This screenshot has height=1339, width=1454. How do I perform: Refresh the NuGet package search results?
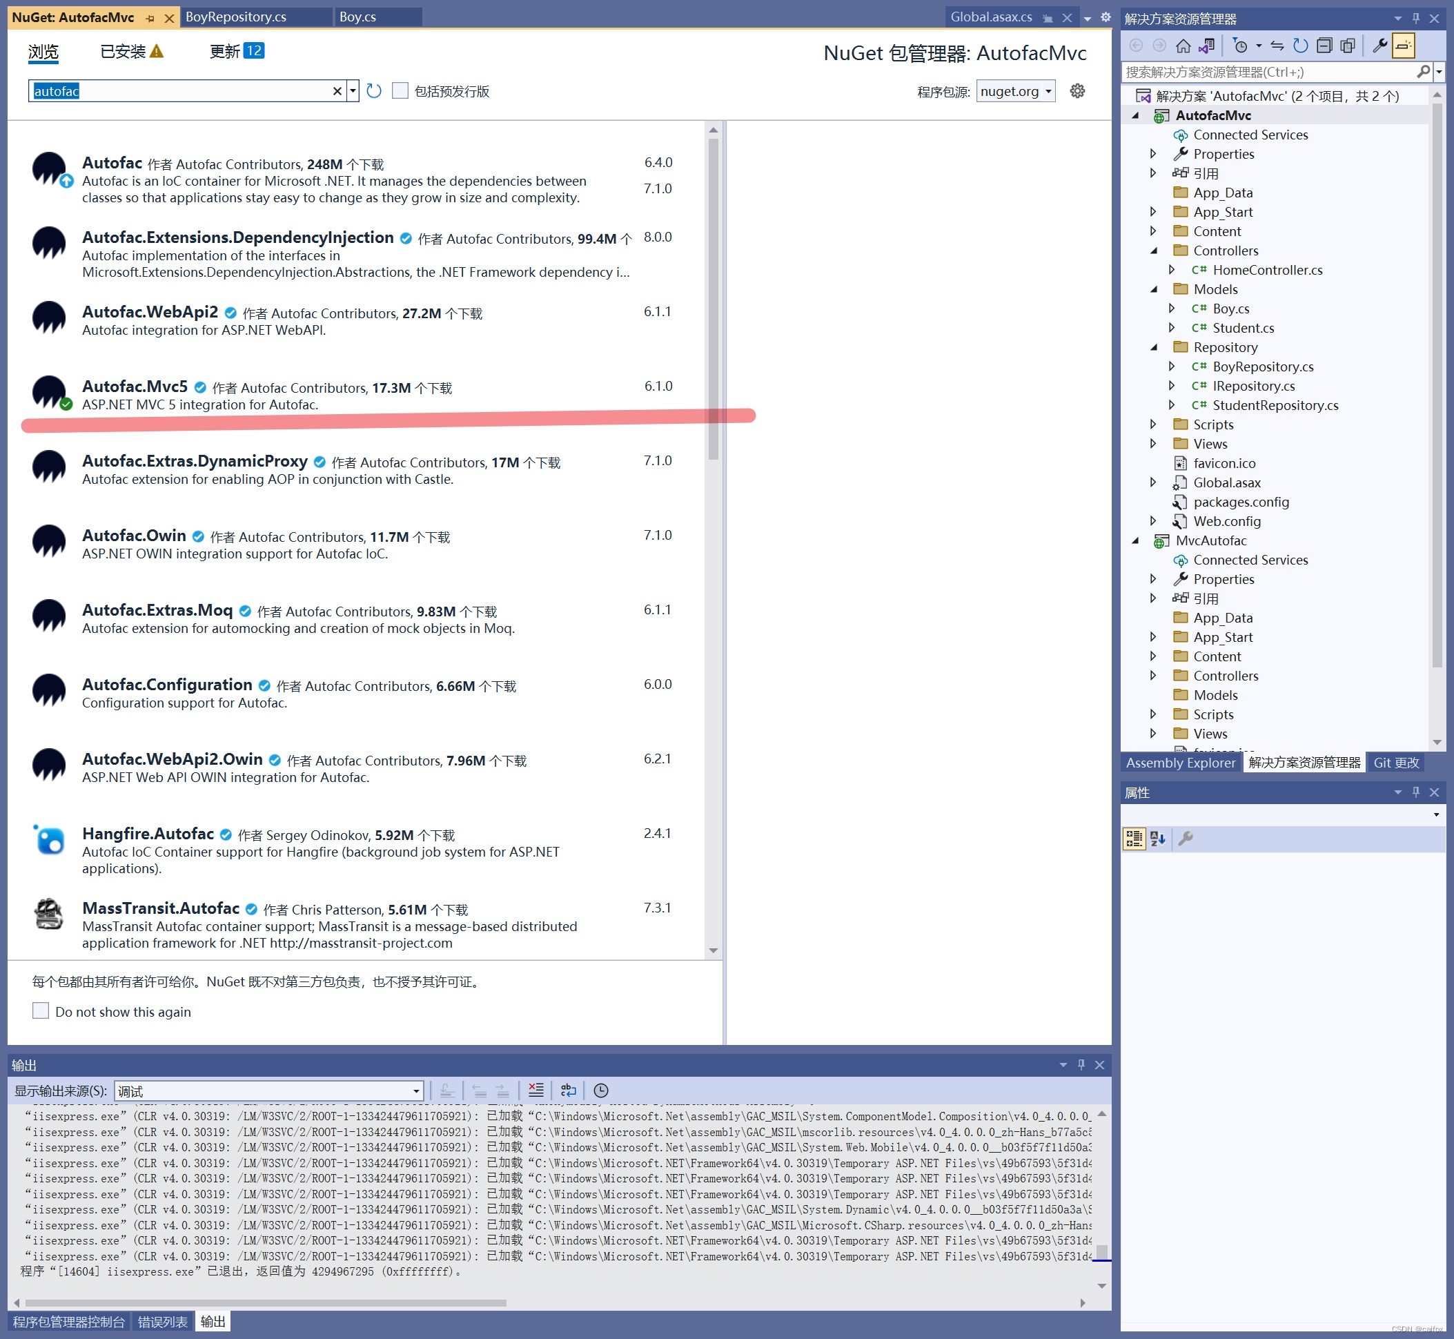click(374, 91)
